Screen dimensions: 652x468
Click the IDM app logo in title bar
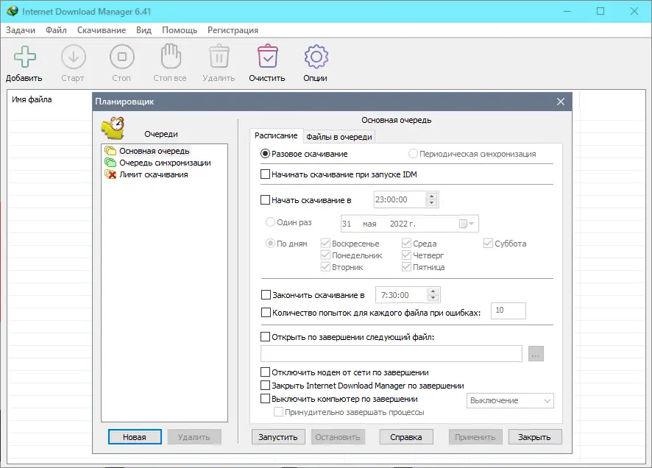[x=13, y=11]
